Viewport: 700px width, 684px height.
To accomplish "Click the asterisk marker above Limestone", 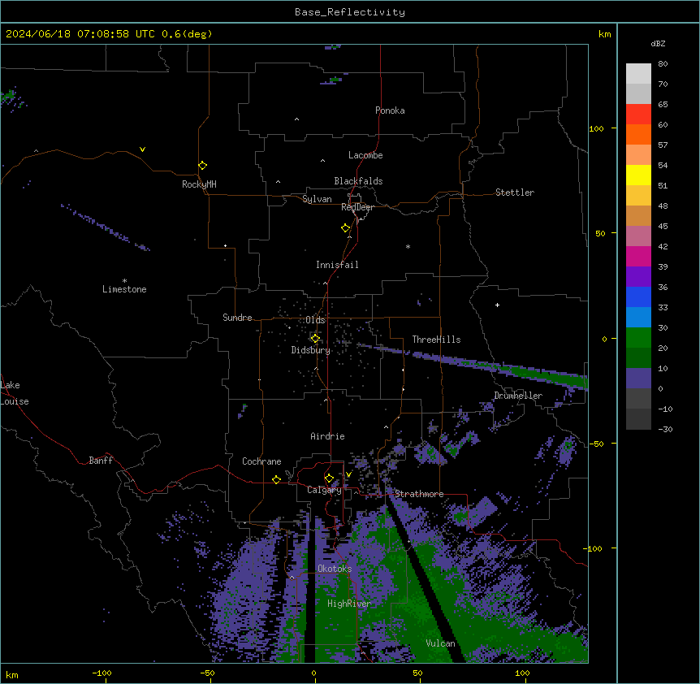I will [124, 281].
